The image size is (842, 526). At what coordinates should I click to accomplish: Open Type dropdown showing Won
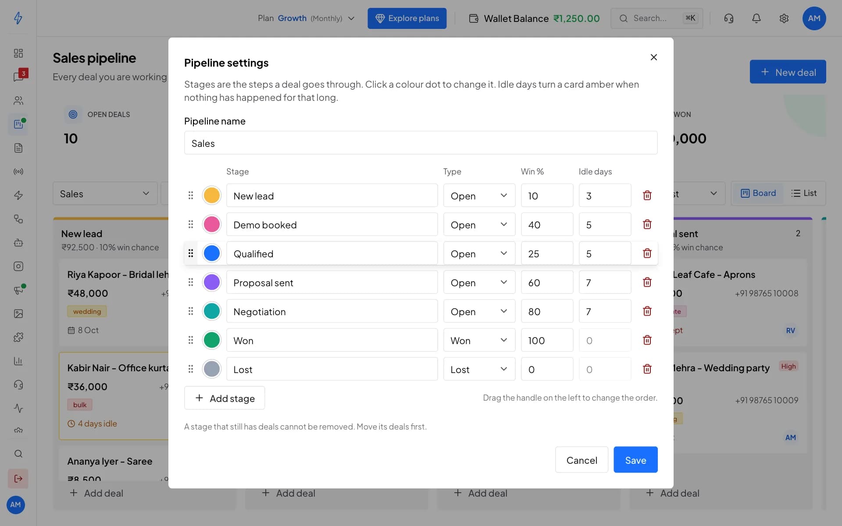(479, 340)
